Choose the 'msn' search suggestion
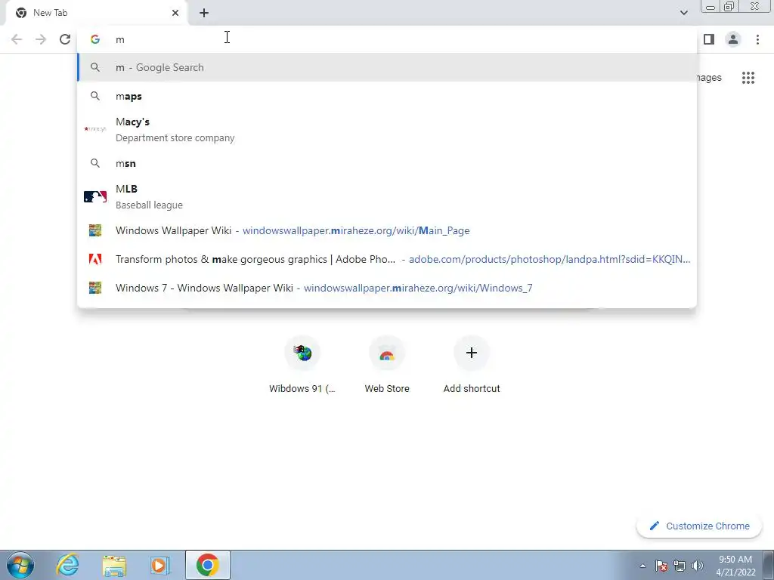Viewport: 774px width, 580px height. tap(388, 163)
